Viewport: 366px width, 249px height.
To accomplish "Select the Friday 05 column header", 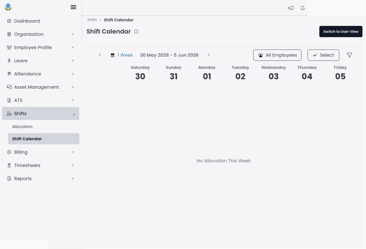I will (x=340, y=73).
